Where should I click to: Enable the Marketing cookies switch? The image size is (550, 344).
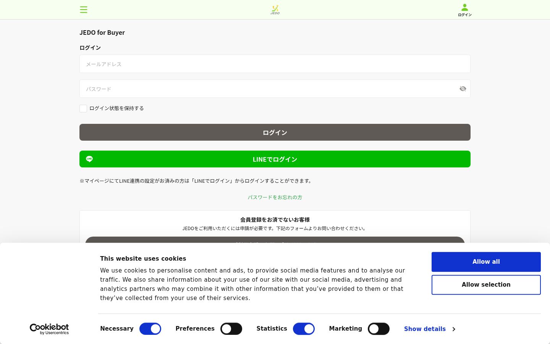coord(379,329)
